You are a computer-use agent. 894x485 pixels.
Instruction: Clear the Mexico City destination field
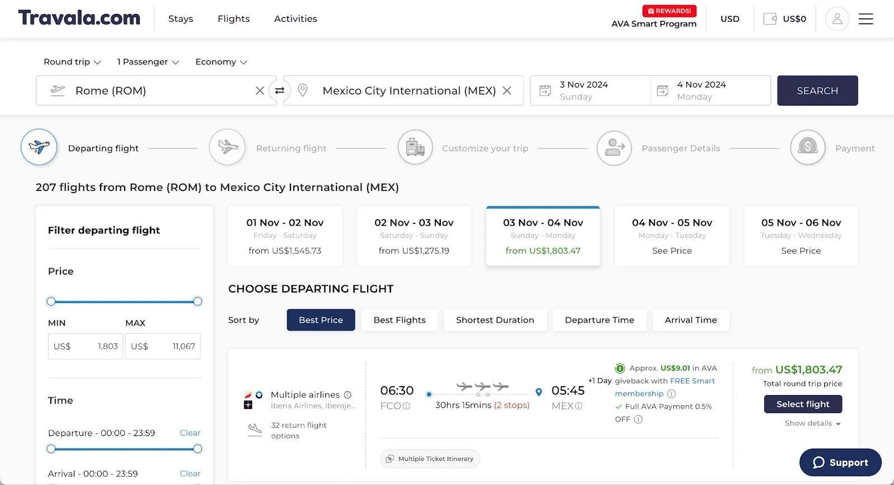pos(507,90)
